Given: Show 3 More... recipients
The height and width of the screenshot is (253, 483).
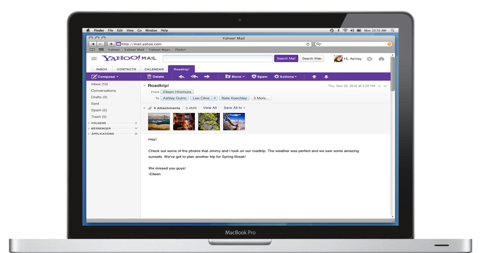Looking at the screenshot, I should click(261, 98).
